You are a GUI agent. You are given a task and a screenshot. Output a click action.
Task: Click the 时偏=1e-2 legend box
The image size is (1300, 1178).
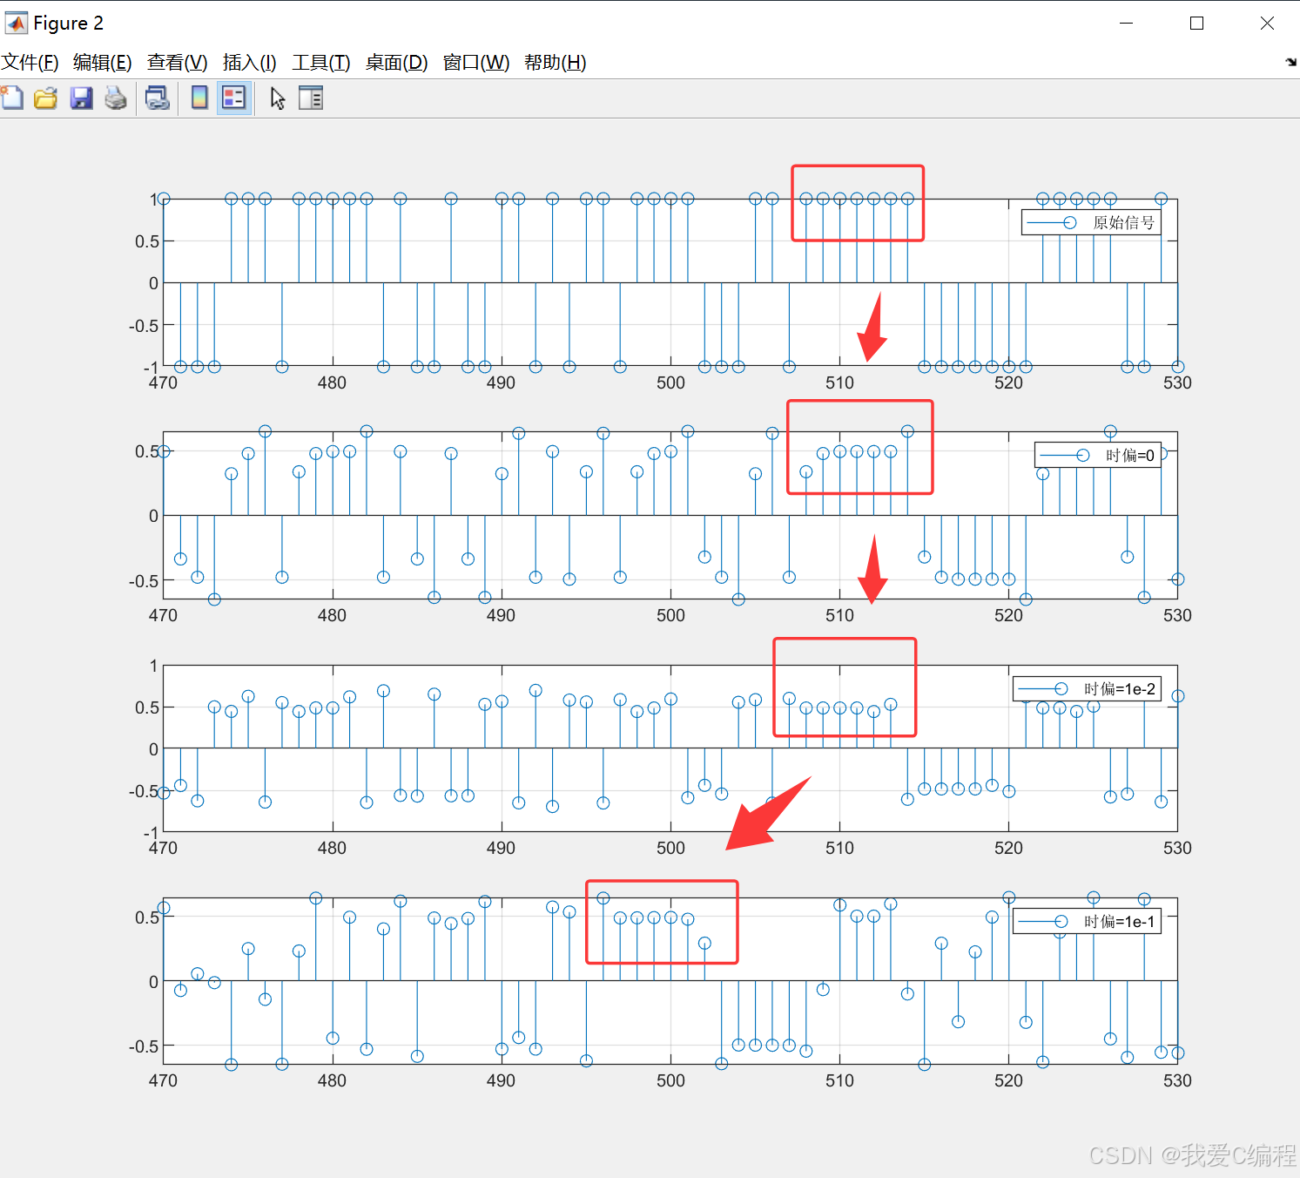1087,688
